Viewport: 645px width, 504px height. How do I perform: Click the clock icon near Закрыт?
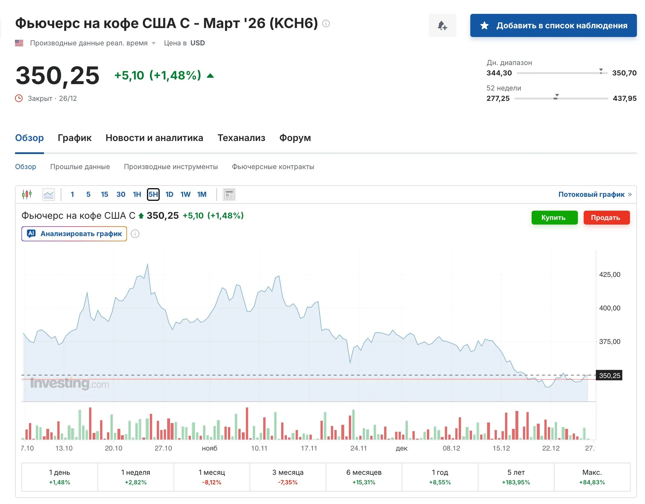[19, 98]
